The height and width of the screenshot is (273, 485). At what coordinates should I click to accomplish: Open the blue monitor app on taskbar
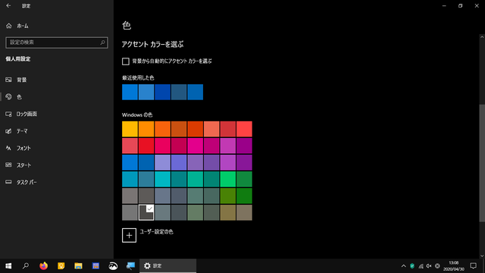[130, 266]
